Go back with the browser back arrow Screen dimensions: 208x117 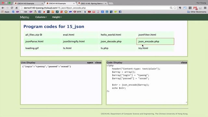click(x=3, y=8)
